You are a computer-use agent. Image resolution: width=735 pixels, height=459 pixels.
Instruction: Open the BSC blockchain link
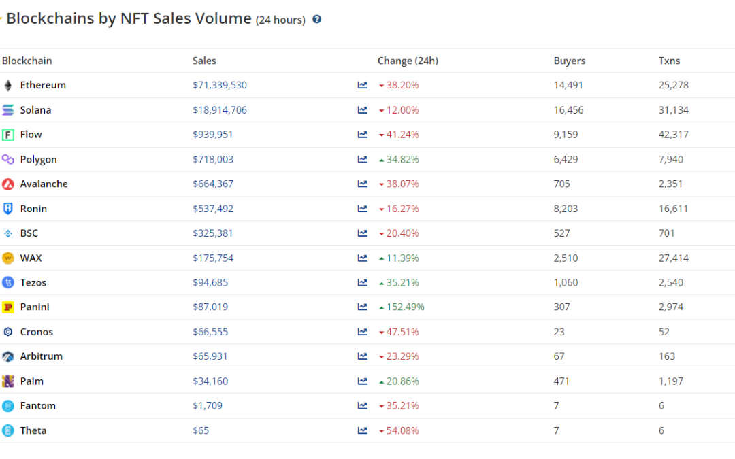29,233
